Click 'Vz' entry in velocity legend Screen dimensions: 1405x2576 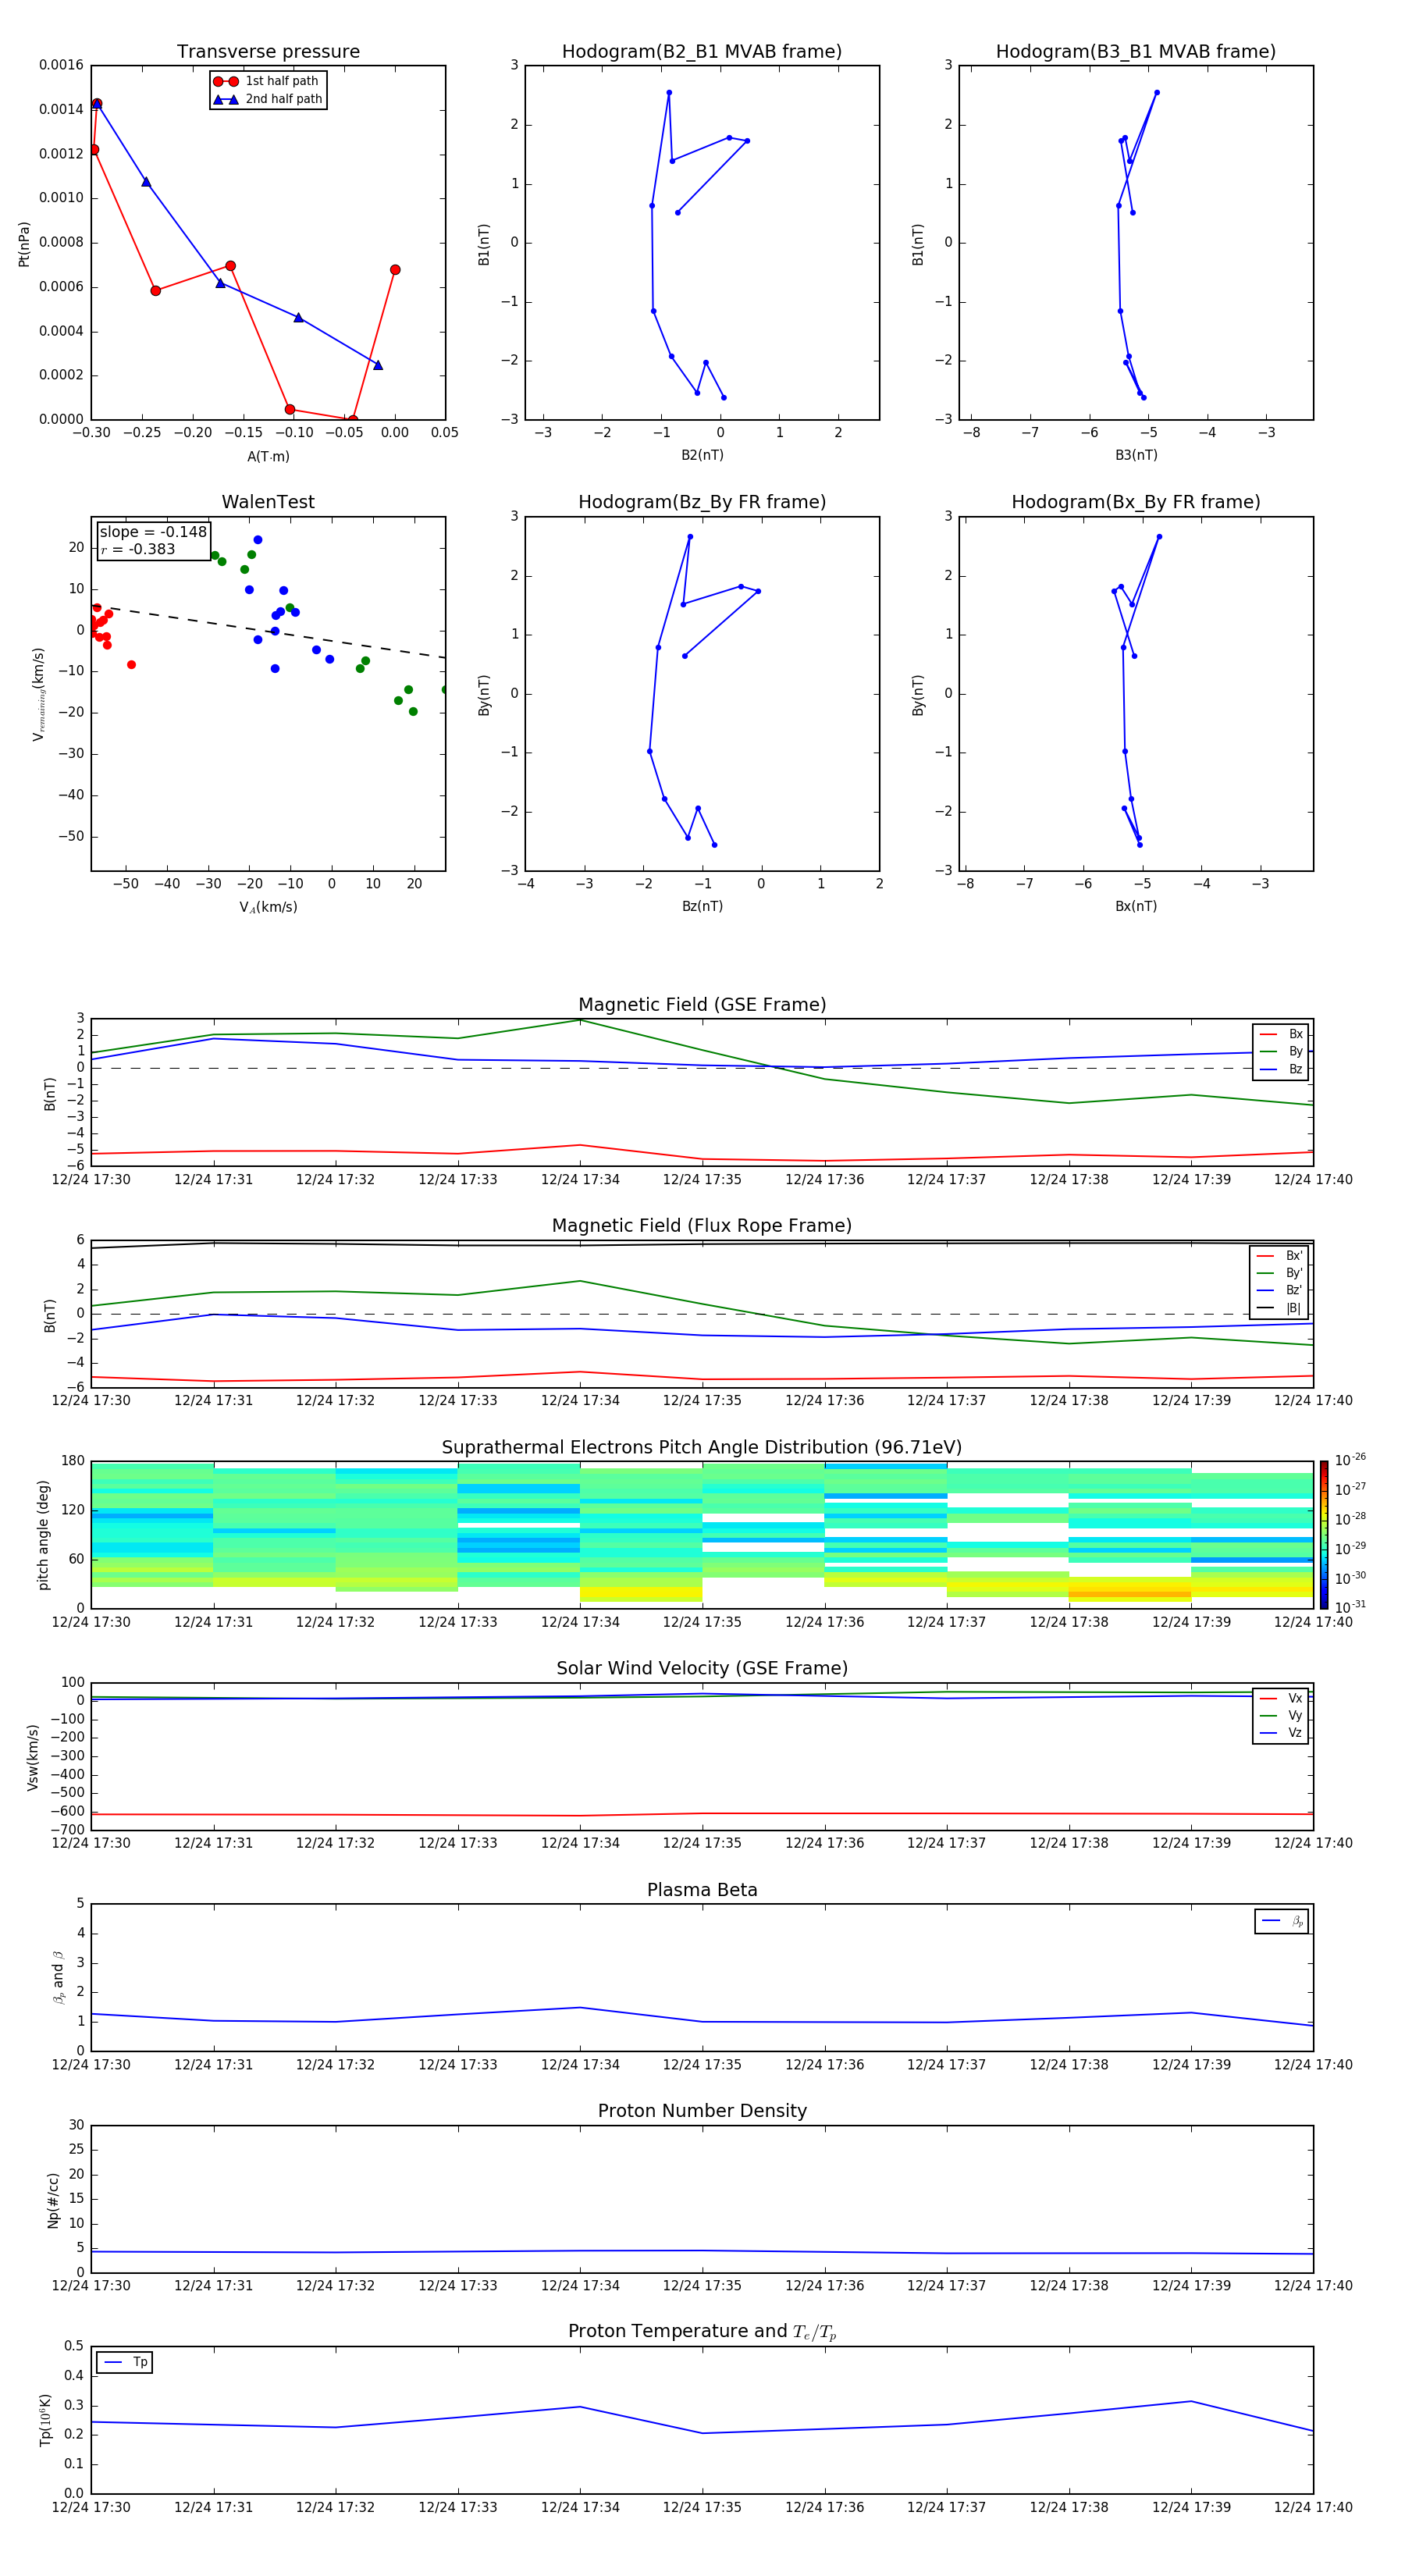[x=1281, y=1733]
